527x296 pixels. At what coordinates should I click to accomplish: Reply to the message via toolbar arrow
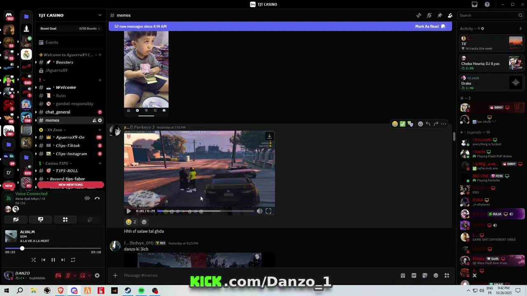point(428,124)
